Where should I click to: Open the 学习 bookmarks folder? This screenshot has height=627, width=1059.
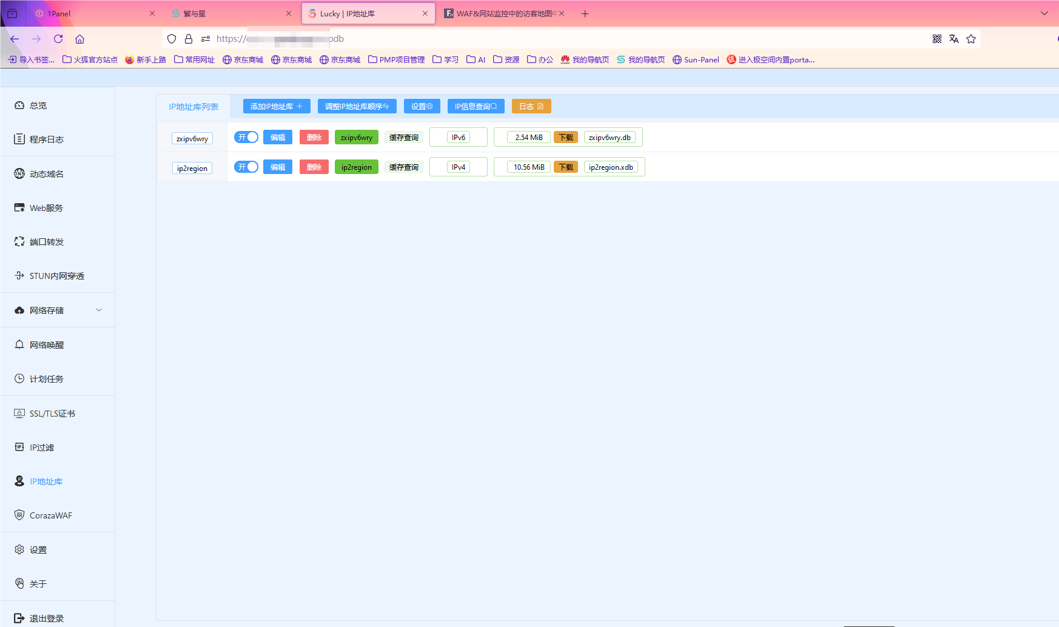point(446,59)
